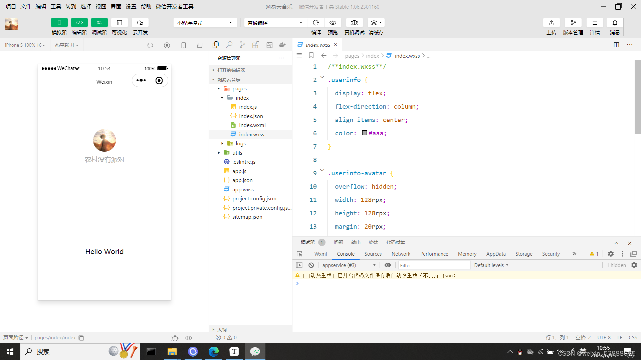641x360 pixels.
Task: Open the search icon in editor sidebar
Action: tap(229, 45)
